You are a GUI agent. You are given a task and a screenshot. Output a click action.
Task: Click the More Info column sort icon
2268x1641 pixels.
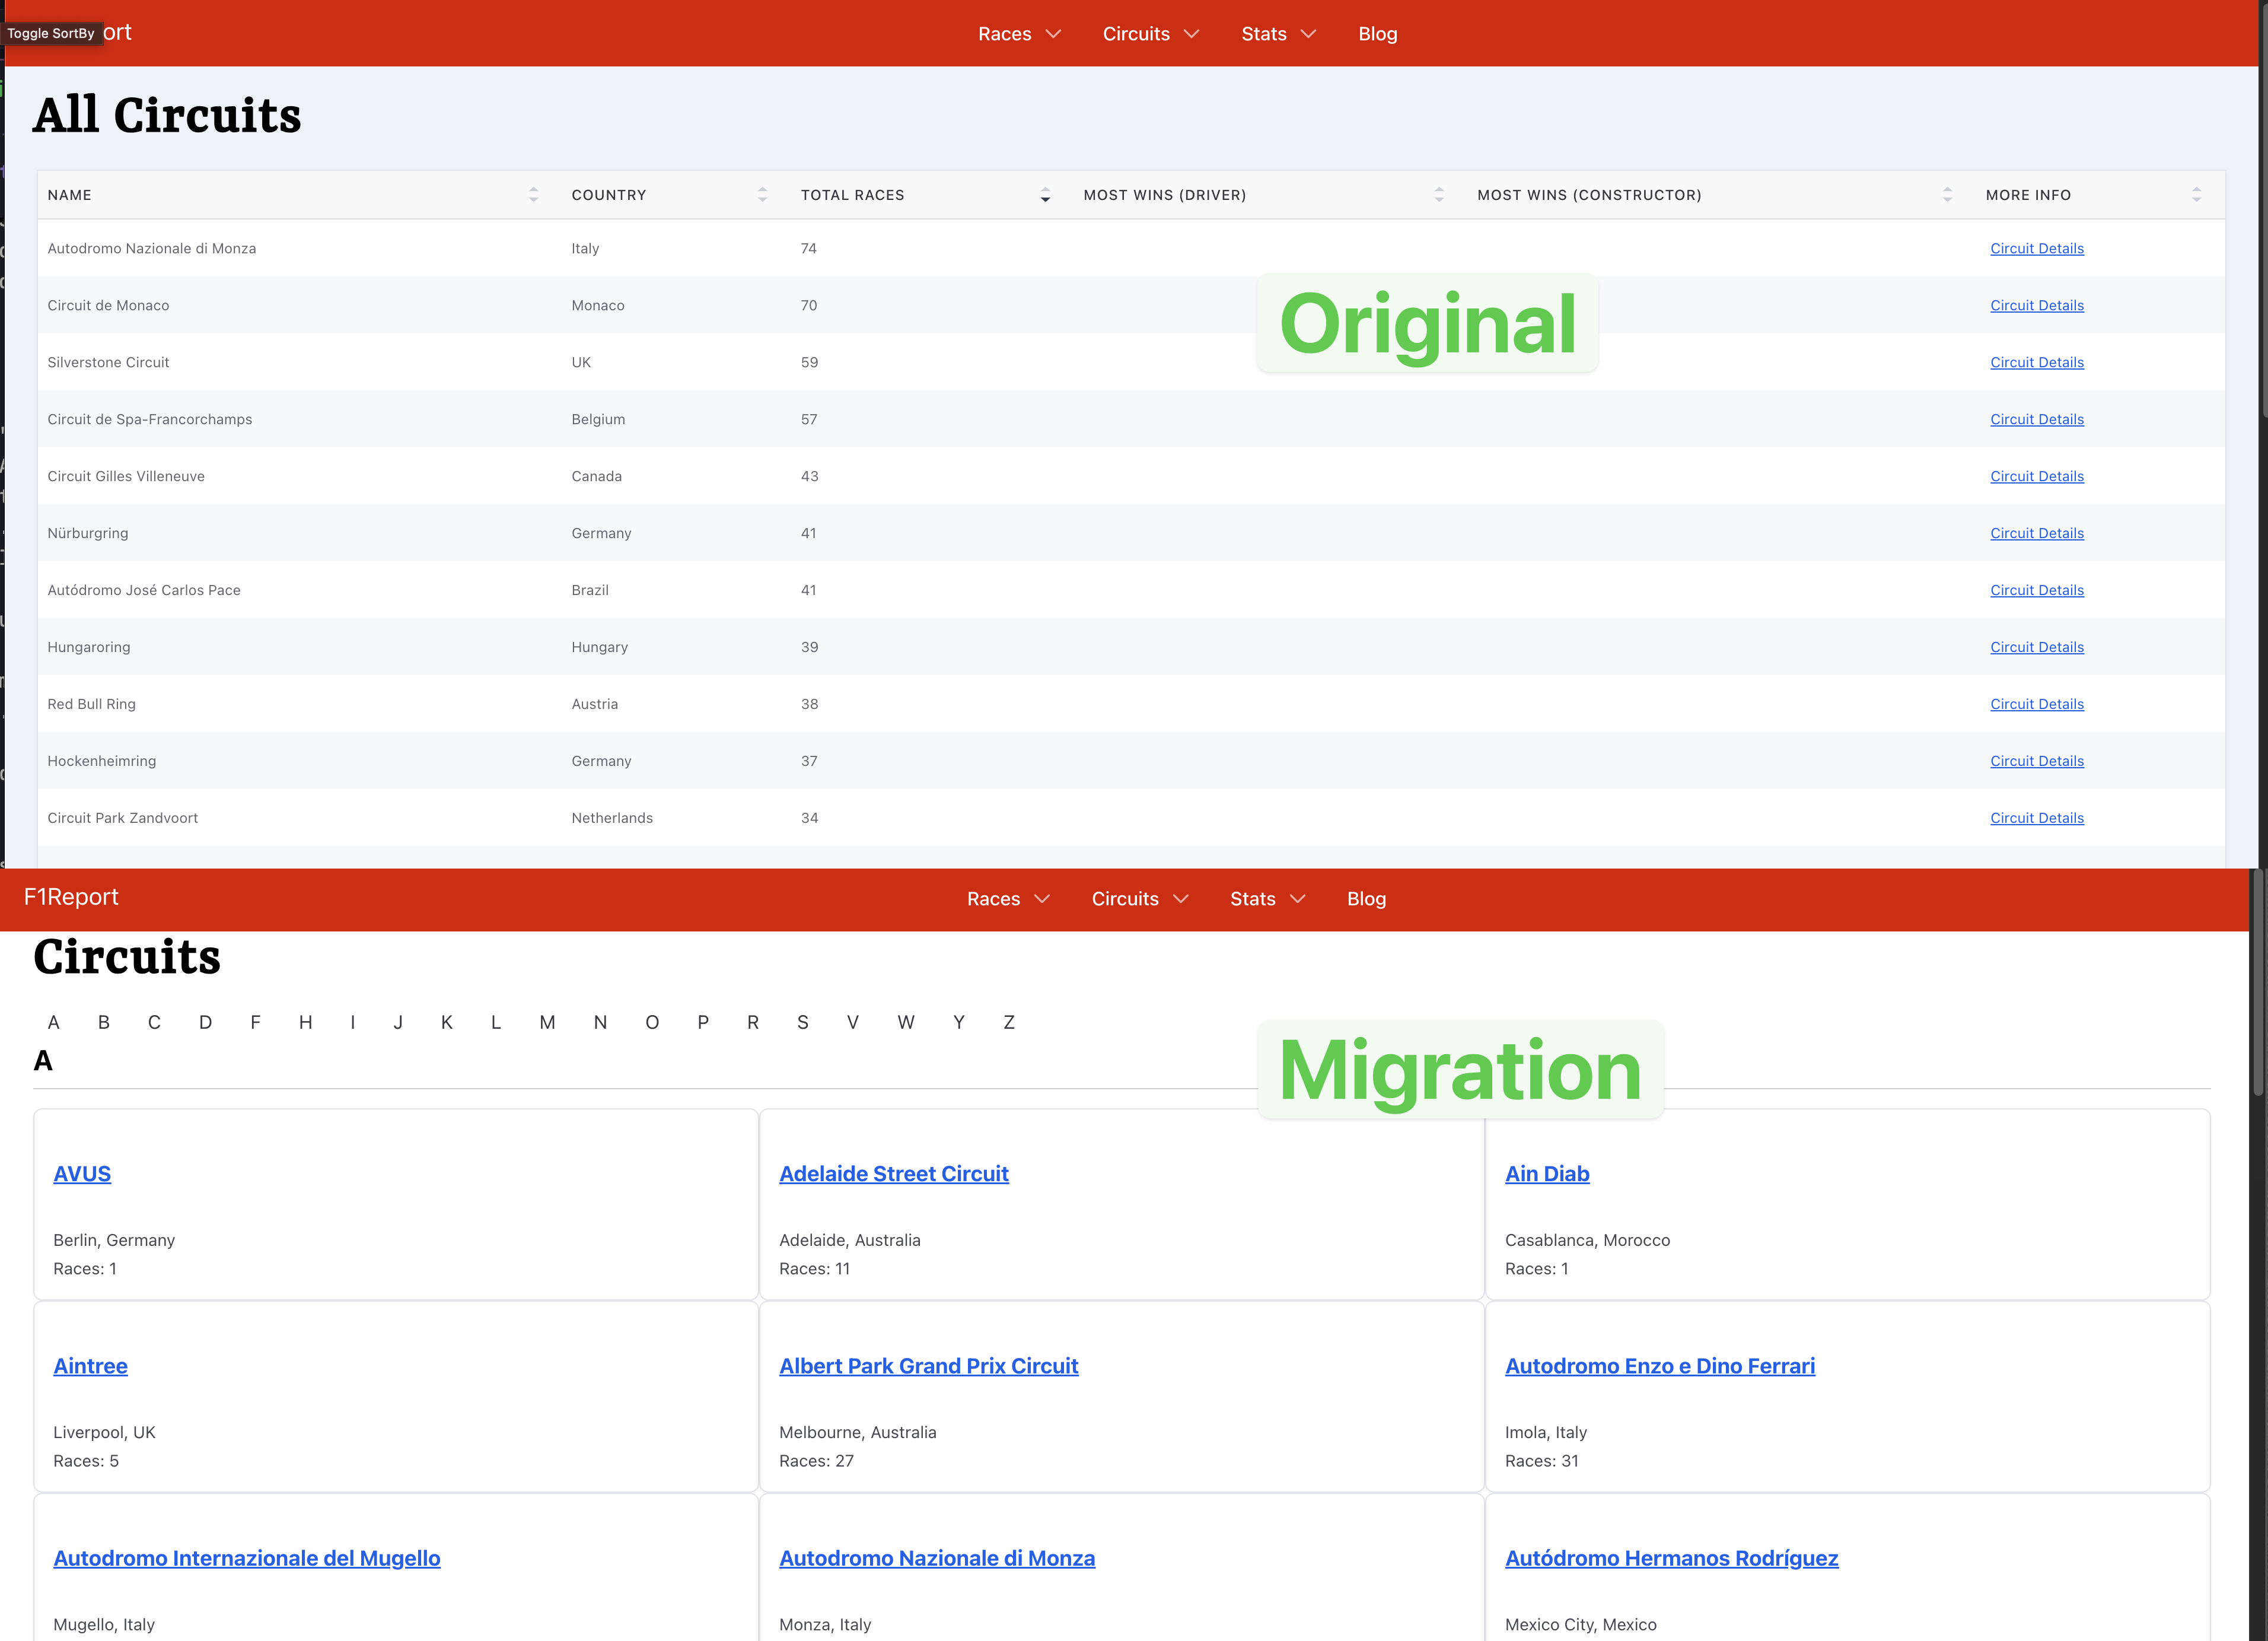coord(2196,195)
